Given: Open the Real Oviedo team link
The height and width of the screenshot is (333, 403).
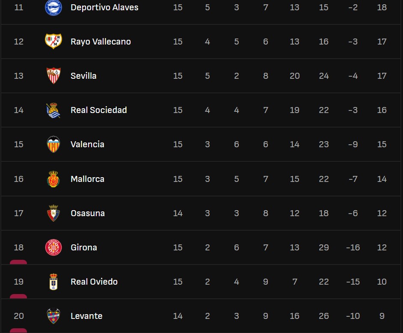Looking at the screenshot, I should (94, 282).
